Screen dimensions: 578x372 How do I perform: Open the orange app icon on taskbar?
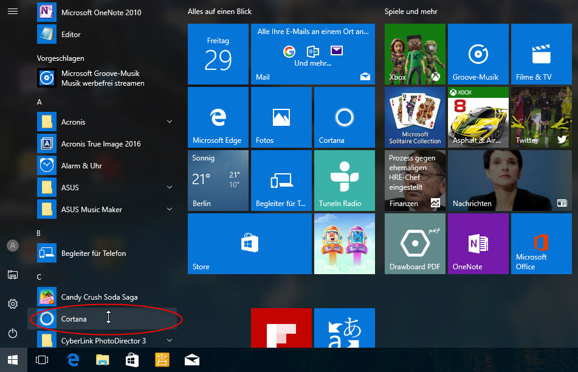(x=162, y=360)
